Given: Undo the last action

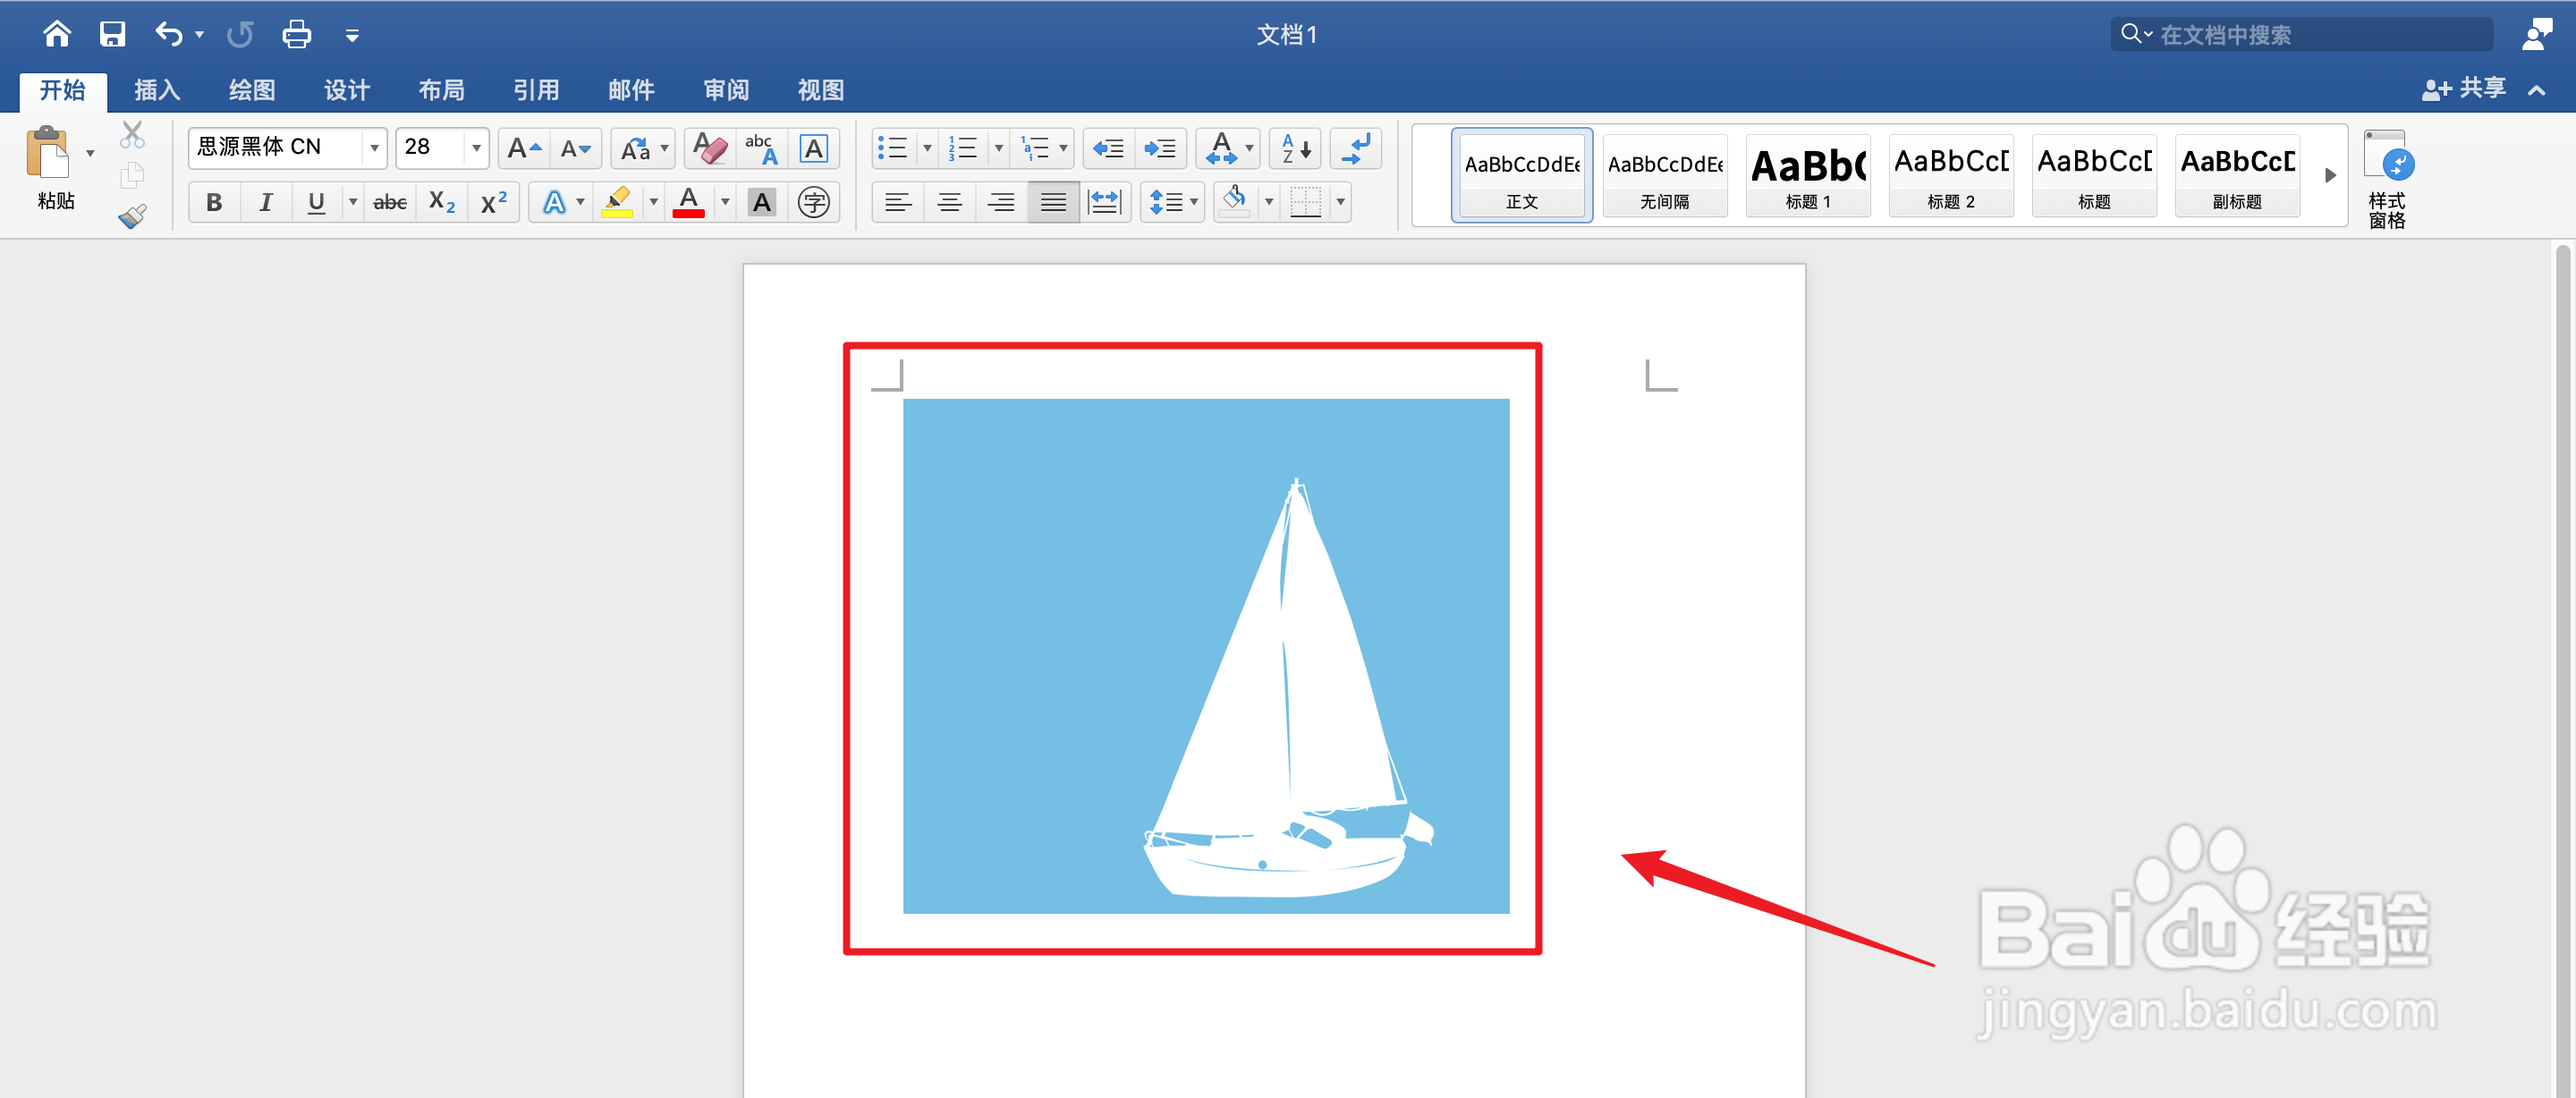Looking at the screenshot, I should pyautogui.click(x=168, y=34).
